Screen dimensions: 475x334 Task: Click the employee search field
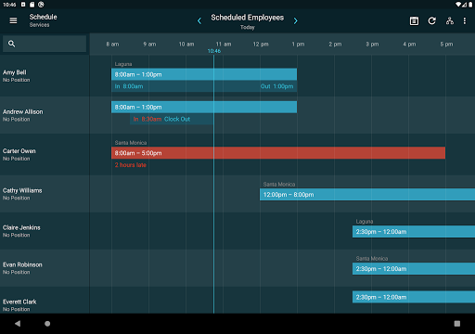tap(45, 44)
